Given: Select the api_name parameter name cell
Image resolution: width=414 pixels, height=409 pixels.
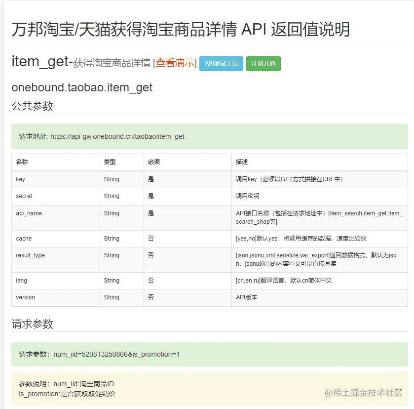Looking at the screenshot, I should click(x=56, y=217).
